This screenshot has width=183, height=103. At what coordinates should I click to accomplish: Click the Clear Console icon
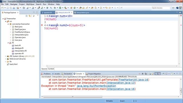[150, 74]
